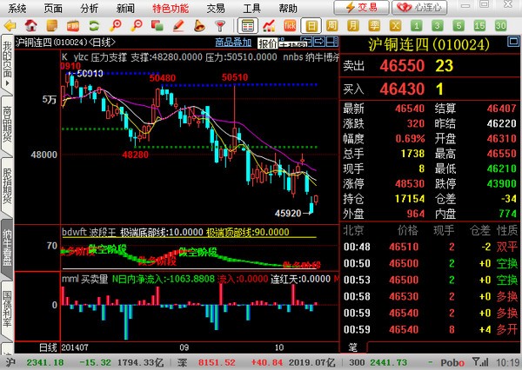
Task: Open the time-sharing trend chart icon
Action: 269,25
